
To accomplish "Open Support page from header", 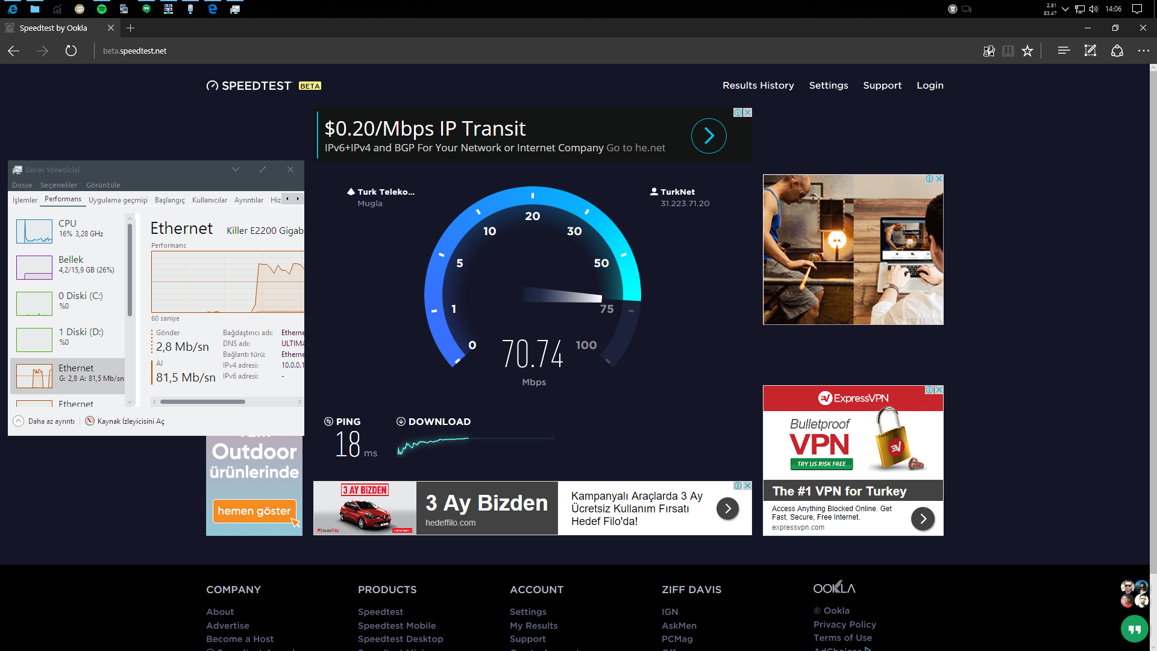I will pos(882,86).
